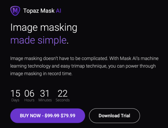Click the 31 minutes countdown number
Viewport: 168px width, 128px height.
[x=45, y=94]
